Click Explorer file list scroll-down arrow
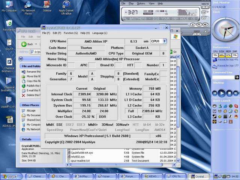The image size is (240, 180). 178,161
